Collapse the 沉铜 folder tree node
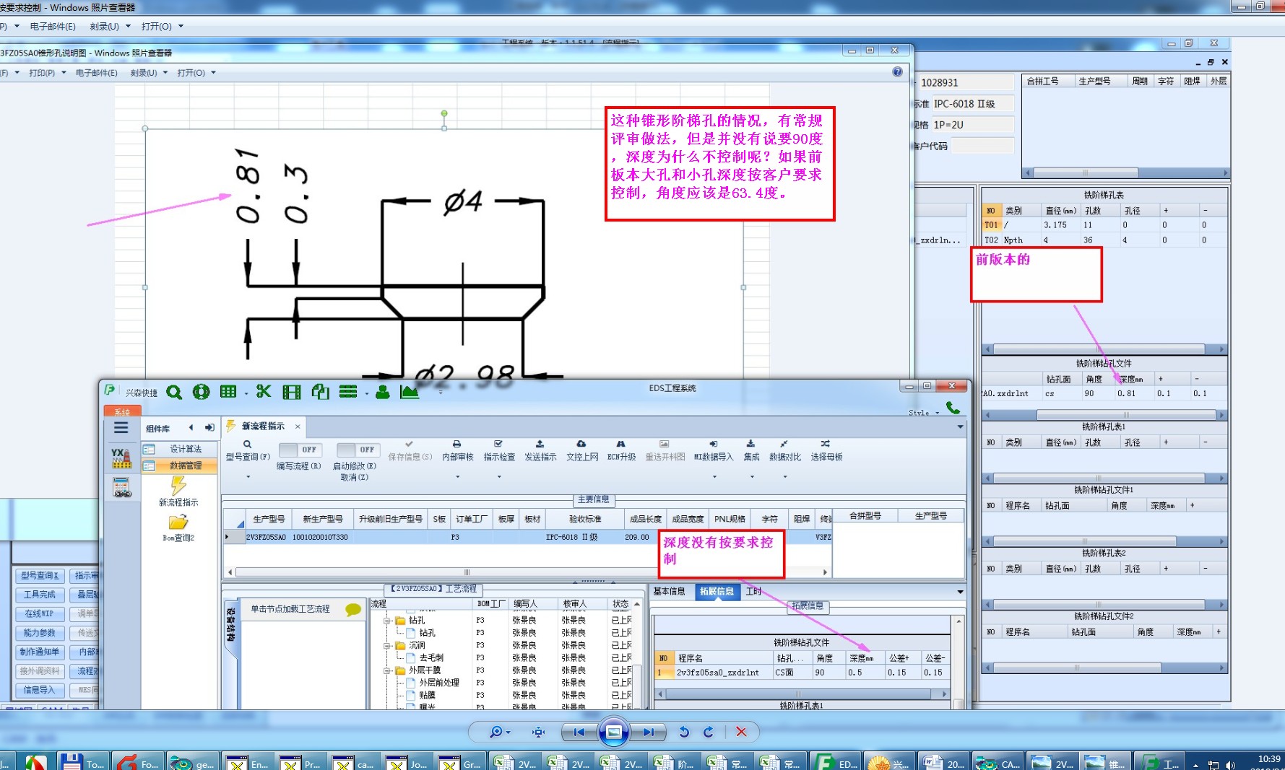Screen dimensions: 1285x770 click(x=387, y=646)
